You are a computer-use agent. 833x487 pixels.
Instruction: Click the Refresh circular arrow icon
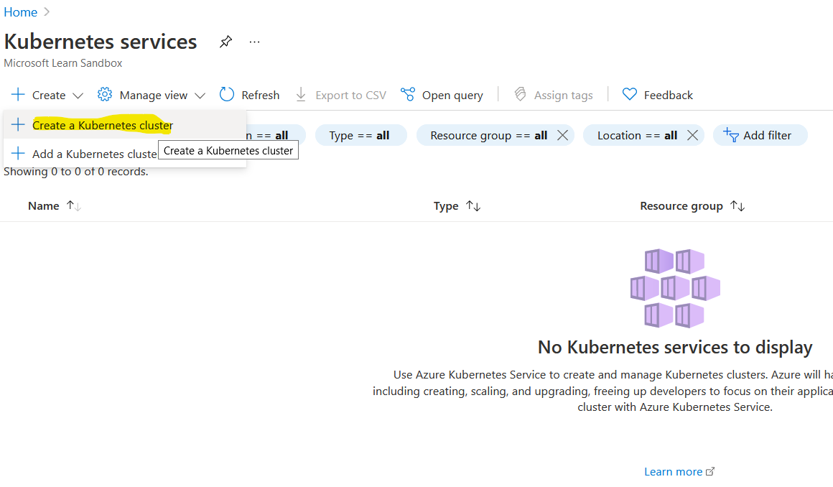227,95
